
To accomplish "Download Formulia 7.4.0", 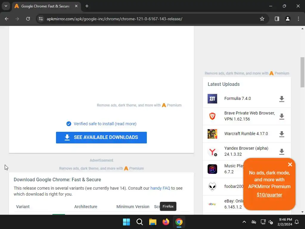I will (x=282, y=99).
